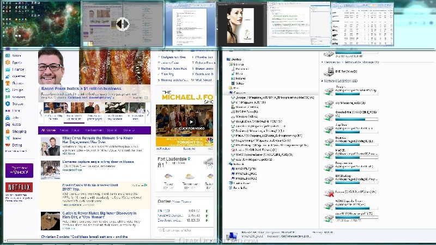Open the Curiosity Rover water discovery story
The image size is (436, 245).
99,215
